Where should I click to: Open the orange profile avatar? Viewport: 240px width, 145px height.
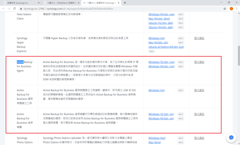coord(231,9)
